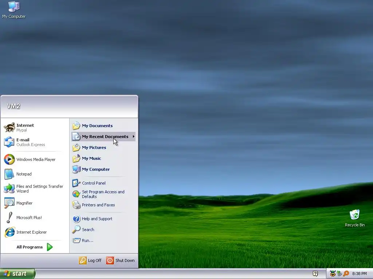The width and height of the screenshot is (373, 279).
Task: Click the Run... text entry
Action: click(x=87, y=240)
